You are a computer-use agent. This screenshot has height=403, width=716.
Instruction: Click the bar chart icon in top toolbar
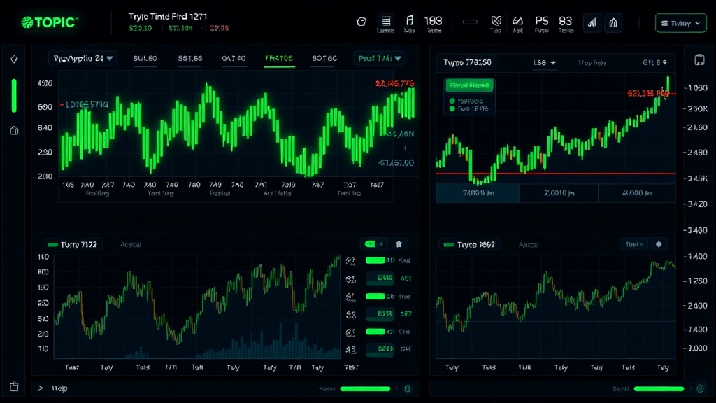(x=592, y=23)
